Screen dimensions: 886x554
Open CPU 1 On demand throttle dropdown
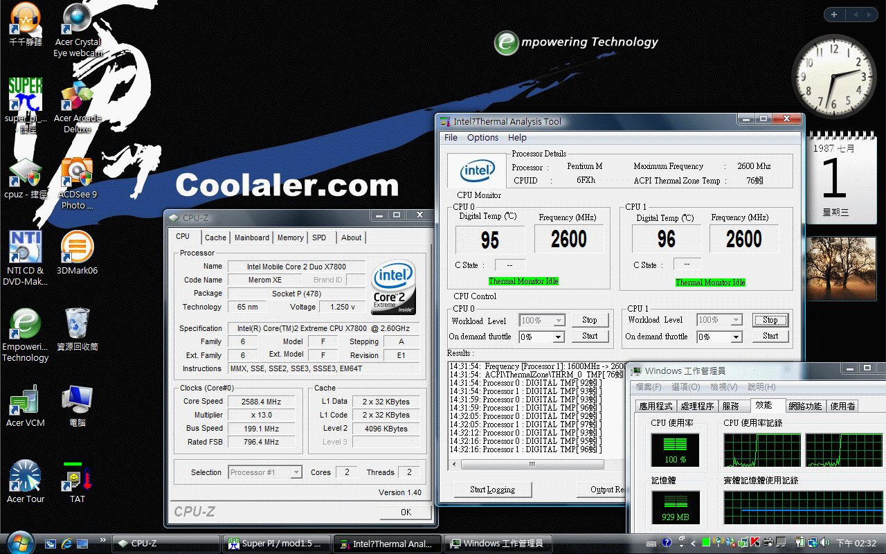736,337
